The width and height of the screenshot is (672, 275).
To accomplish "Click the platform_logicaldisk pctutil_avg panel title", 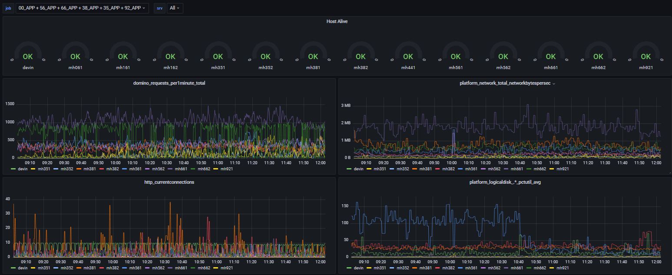I will click(505, 182).
